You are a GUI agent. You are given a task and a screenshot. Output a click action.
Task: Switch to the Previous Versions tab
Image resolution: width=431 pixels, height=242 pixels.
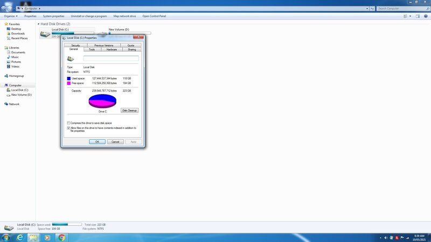pyautogui.click(x=104, y=45)
